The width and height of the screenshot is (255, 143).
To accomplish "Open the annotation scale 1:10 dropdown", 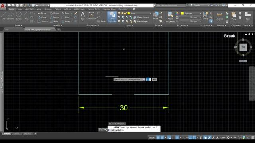I will click(223, 137).
